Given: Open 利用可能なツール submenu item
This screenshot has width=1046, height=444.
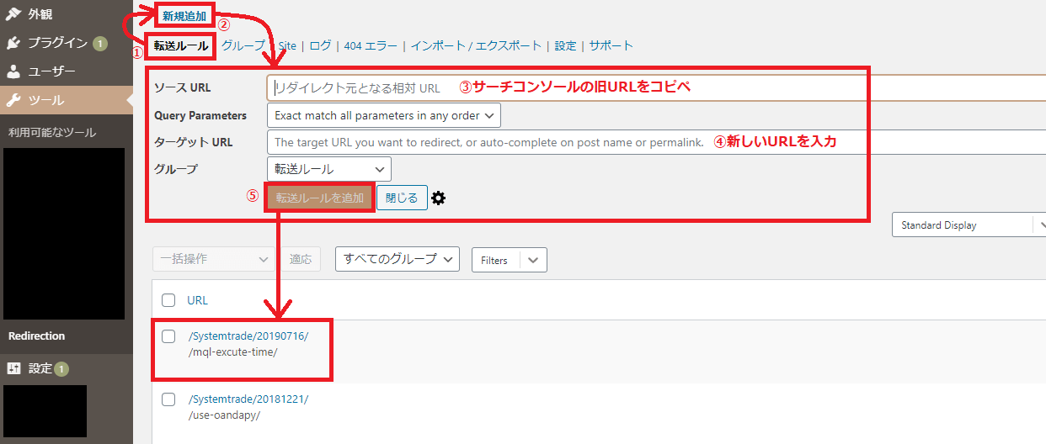Looking at the screenshot, I should click(x=52, y=132).
